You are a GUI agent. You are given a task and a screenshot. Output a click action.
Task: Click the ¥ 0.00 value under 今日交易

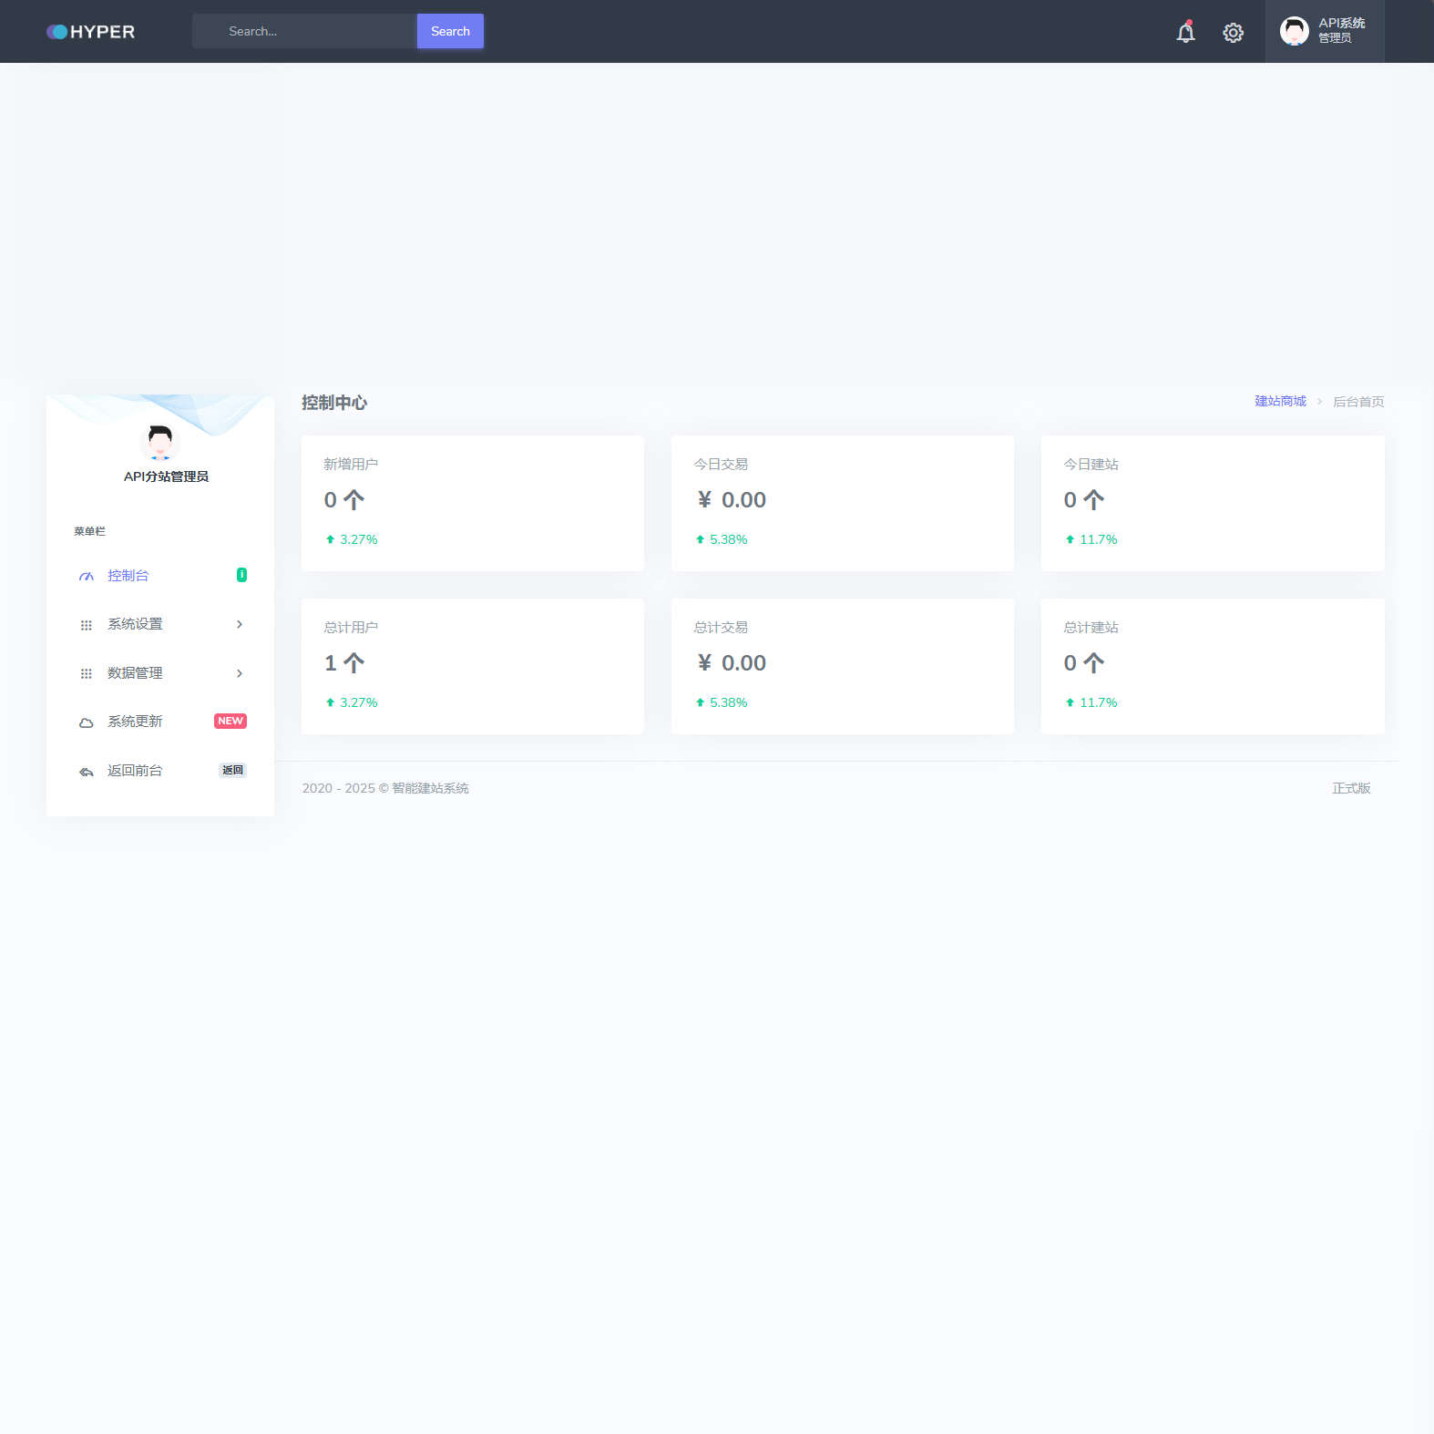(732, 500)
